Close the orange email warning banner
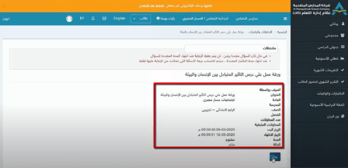The height and width of the screenshot is (168, 348). coord(4,6)
